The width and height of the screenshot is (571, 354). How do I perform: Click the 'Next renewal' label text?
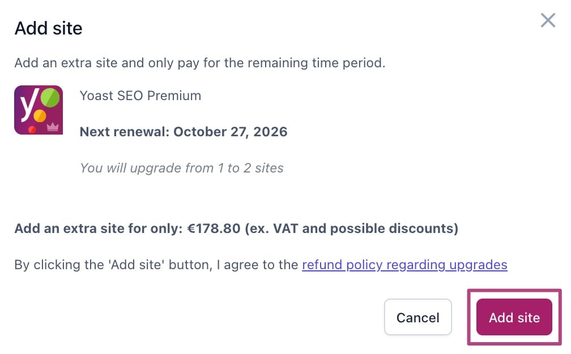point(125,132)
